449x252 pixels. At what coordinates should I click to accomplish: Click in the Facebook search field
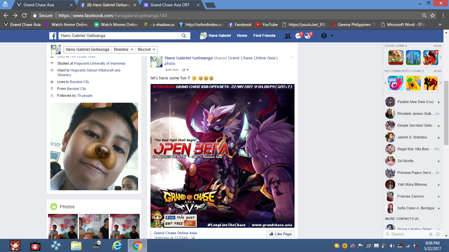118,36
